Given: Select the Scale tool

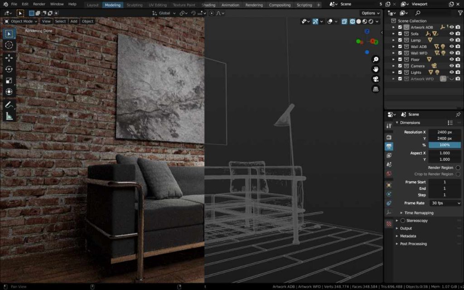Looking at the screenshot, I should point(9,81).
